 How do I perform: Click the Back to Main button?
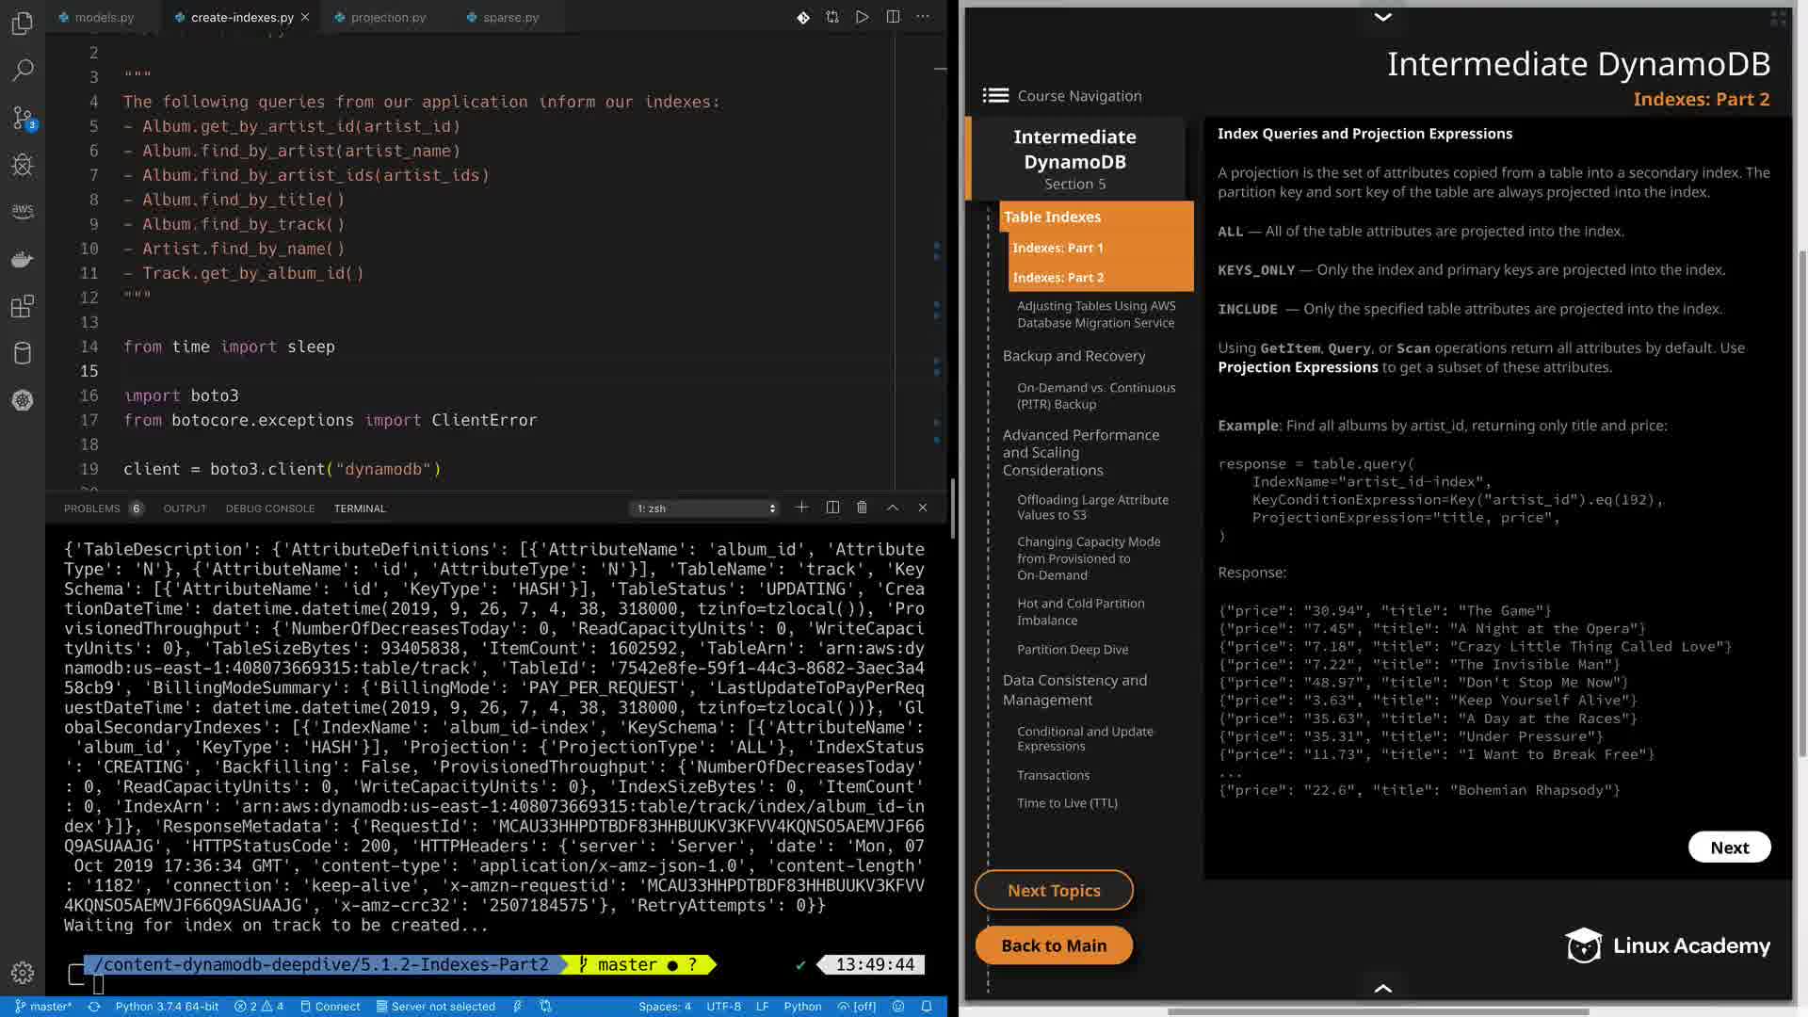pyautogui.click(x=1054, y=945)
